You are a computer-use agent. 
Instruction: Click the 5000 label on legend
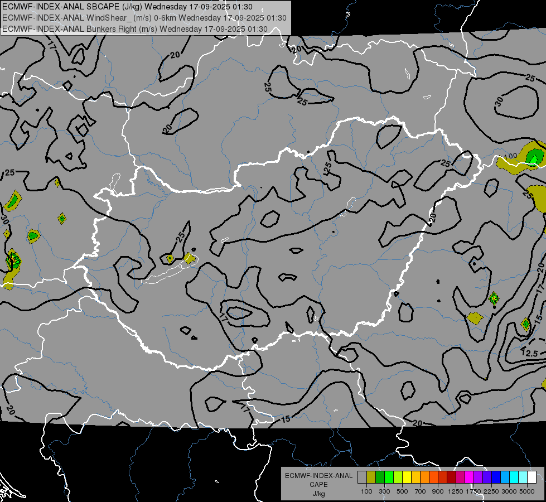pos(527,491)
